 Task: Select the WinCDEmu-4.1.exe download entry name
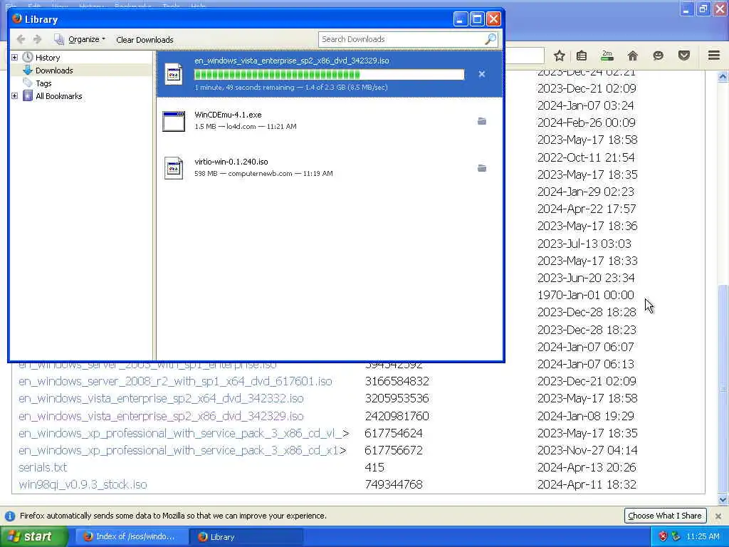[228, 115]
